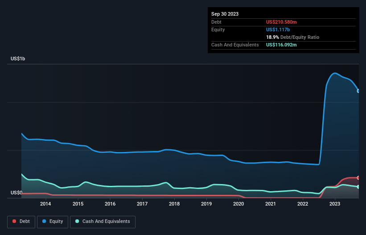Click the Cash And Equivalents tooltip label

tap(235, 45)
